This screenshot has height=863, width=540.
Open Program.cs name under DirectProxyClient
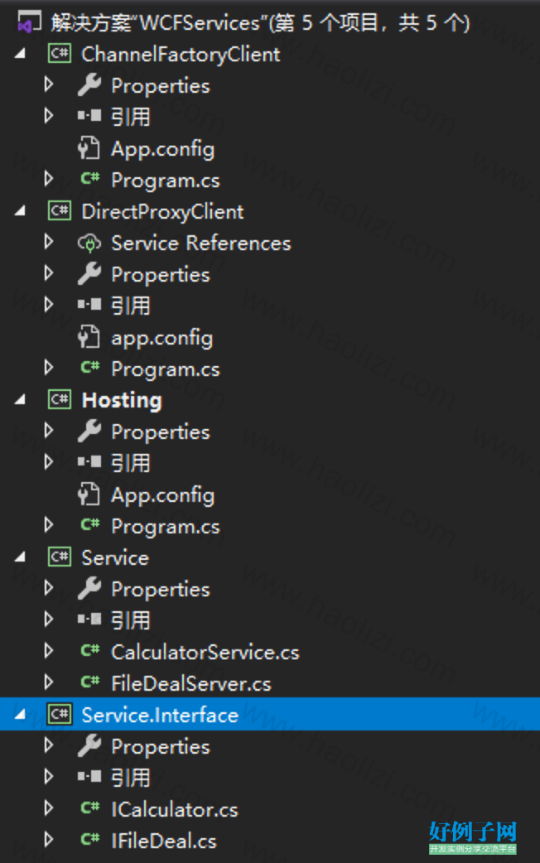pyautogui.click(x=165, y=369)
